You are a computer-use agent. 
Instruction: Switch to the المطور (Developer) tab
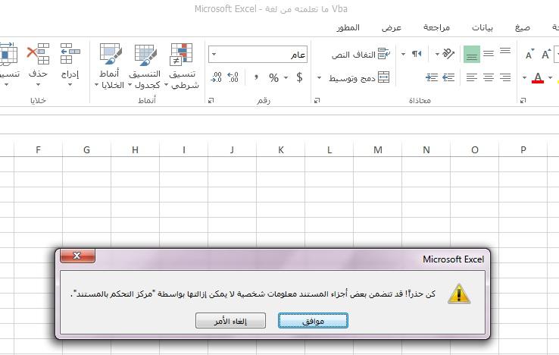pos(348,27)
